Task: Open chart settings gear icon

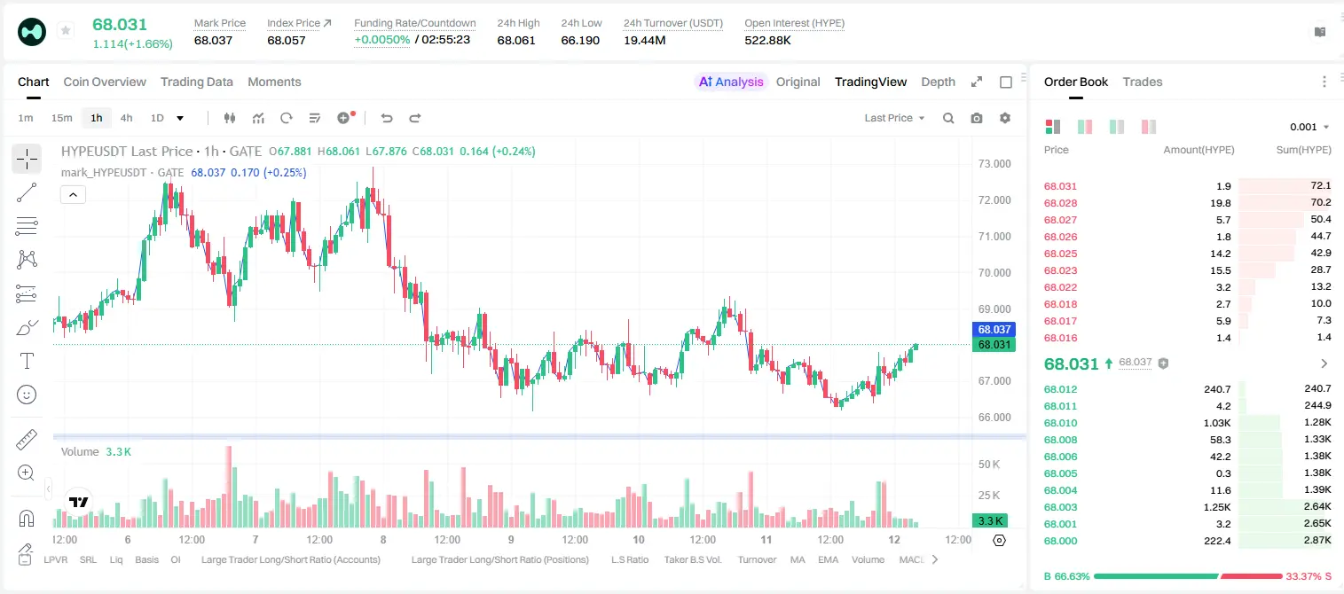Action: coord(1005,118)
